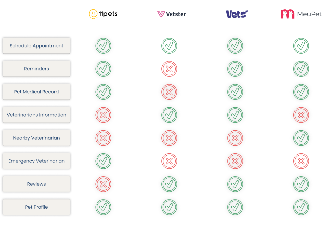The width and height of the screenshot is (331, 225).
Task: Click Vetster's red cross for Reminders
Action: pyautogui.click(x=169, y=69)
